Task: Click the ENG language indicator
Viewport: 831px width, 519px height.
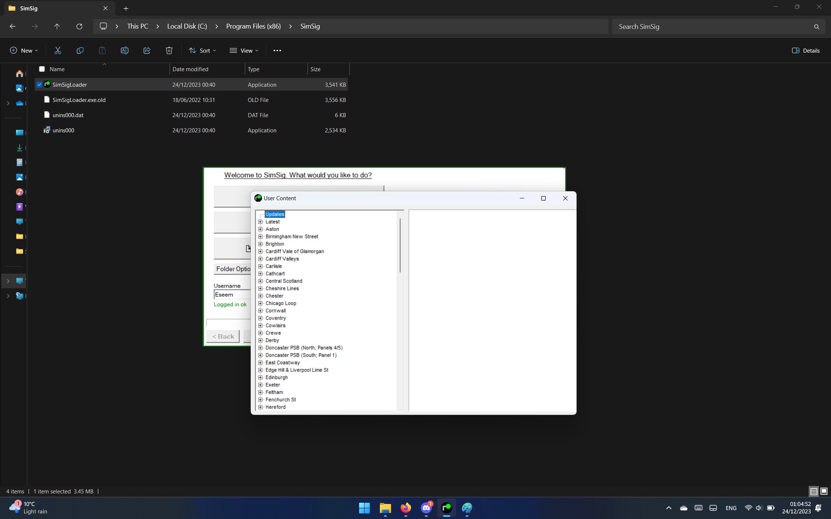Action: tap(731, 508)
